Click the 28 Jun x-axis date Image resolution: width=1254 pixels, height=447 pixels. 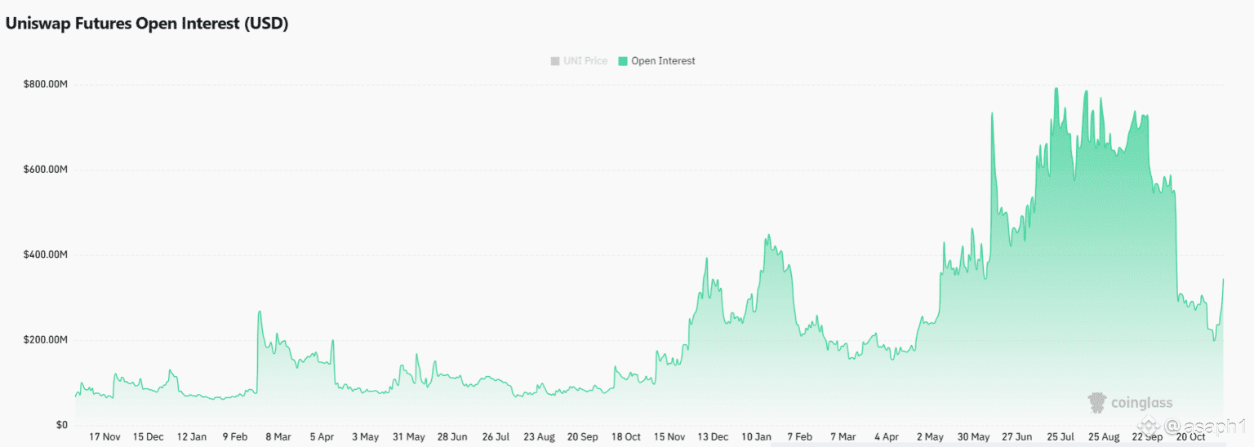coord(451,437)
